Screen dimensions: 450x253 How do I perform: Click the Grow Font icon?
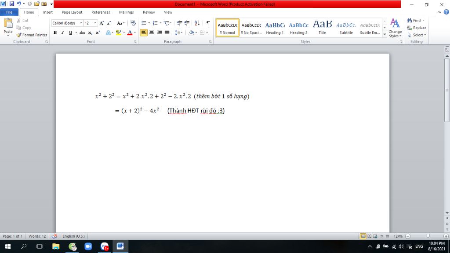point(102,23)
